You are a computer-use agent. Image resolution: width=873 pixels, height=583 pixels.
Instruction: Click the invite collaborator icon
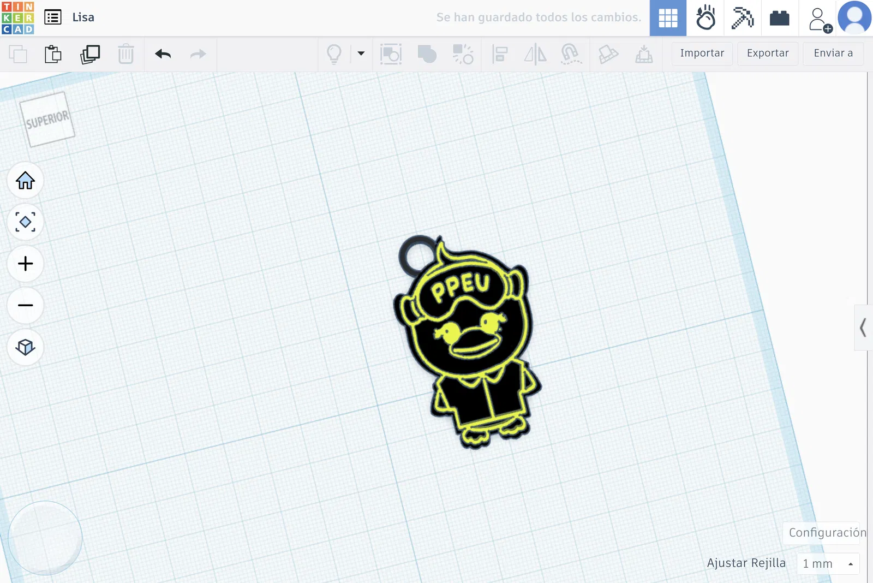[x=820, y=19]
